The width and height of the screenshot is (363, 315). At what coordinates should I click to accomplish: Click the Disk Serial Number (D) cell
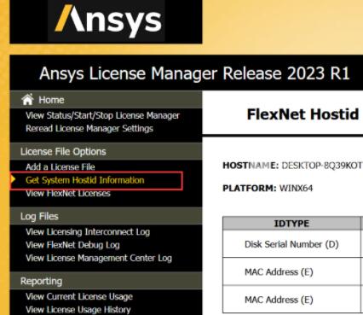point(291,244)
